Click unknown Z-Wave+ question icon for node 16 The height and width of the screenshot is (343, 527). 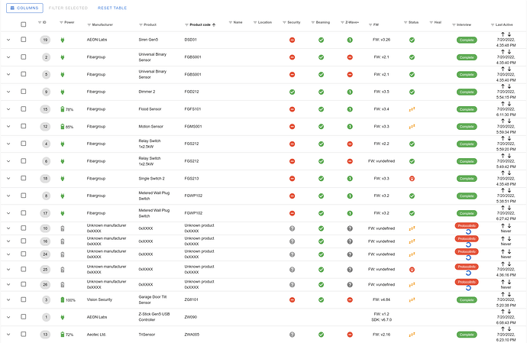pyautogui.click(x=350, y=241)
